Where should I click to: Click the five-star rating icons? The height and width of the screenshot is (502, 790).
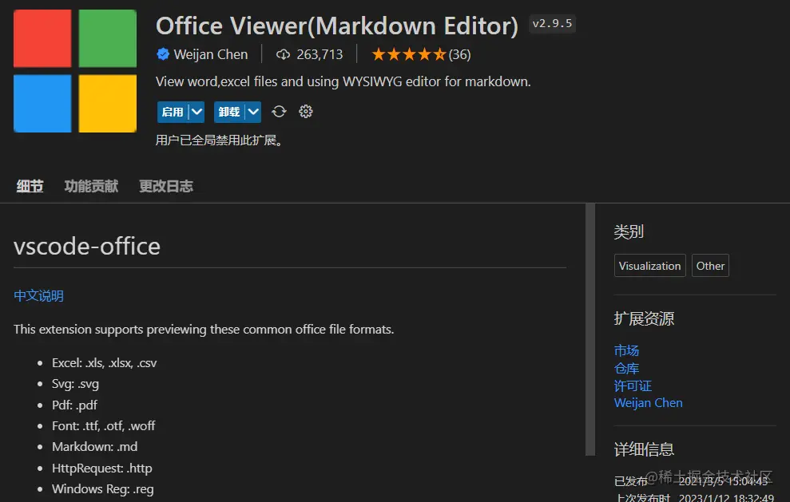[409, 54]
